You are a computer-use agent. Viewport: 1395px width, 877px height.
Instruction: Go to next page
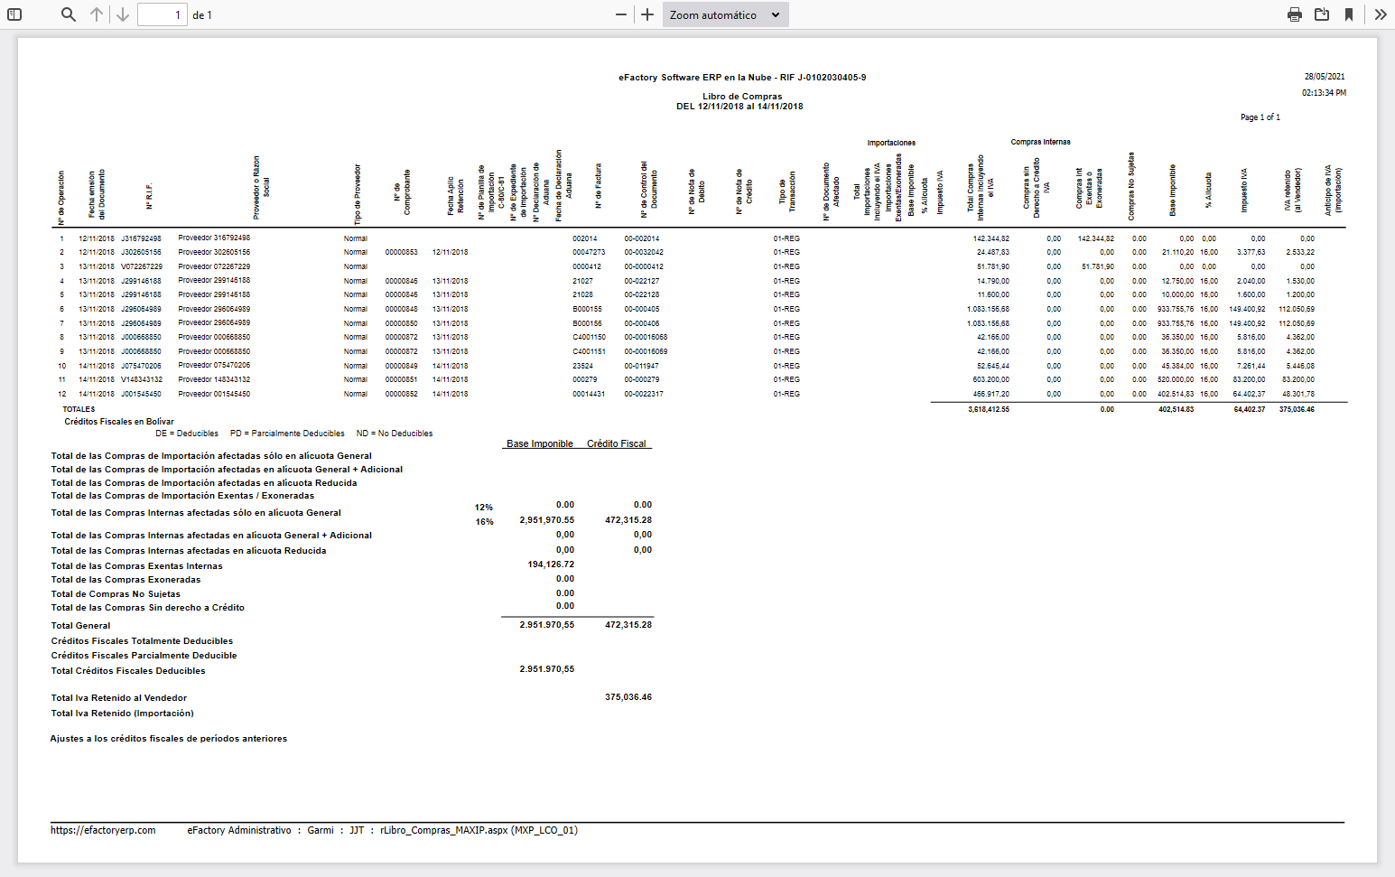[x=122, y=14]
